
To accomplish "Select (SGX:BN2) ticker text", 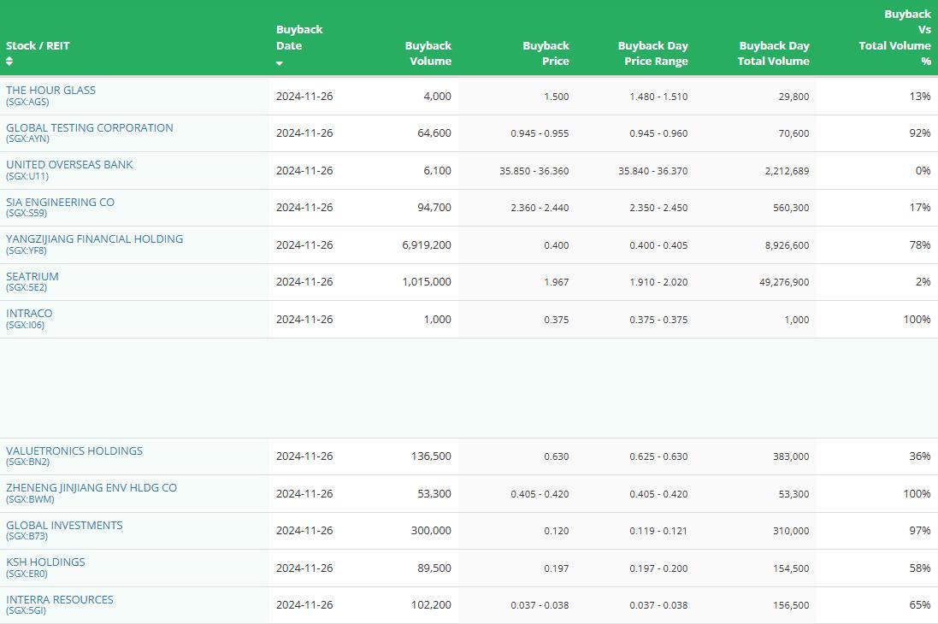I will pyautogui.click(x=27, y=462).
